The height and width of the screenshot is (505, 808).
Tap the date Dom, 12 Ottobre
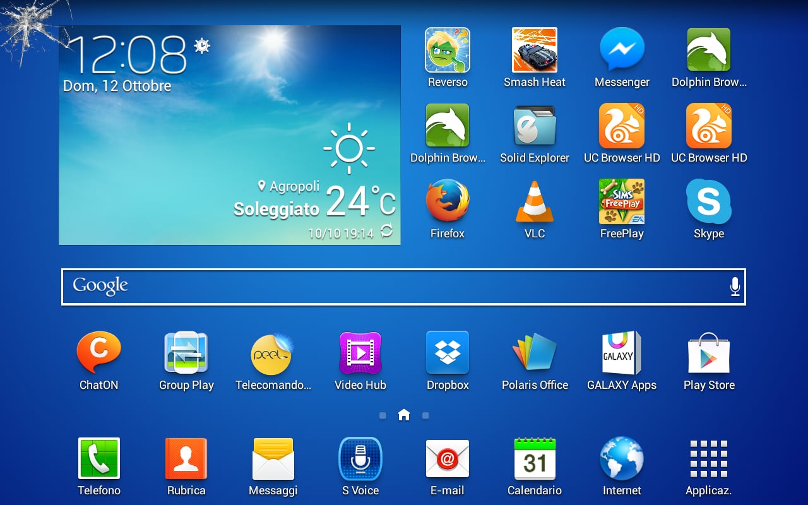[x=117, y=86]
